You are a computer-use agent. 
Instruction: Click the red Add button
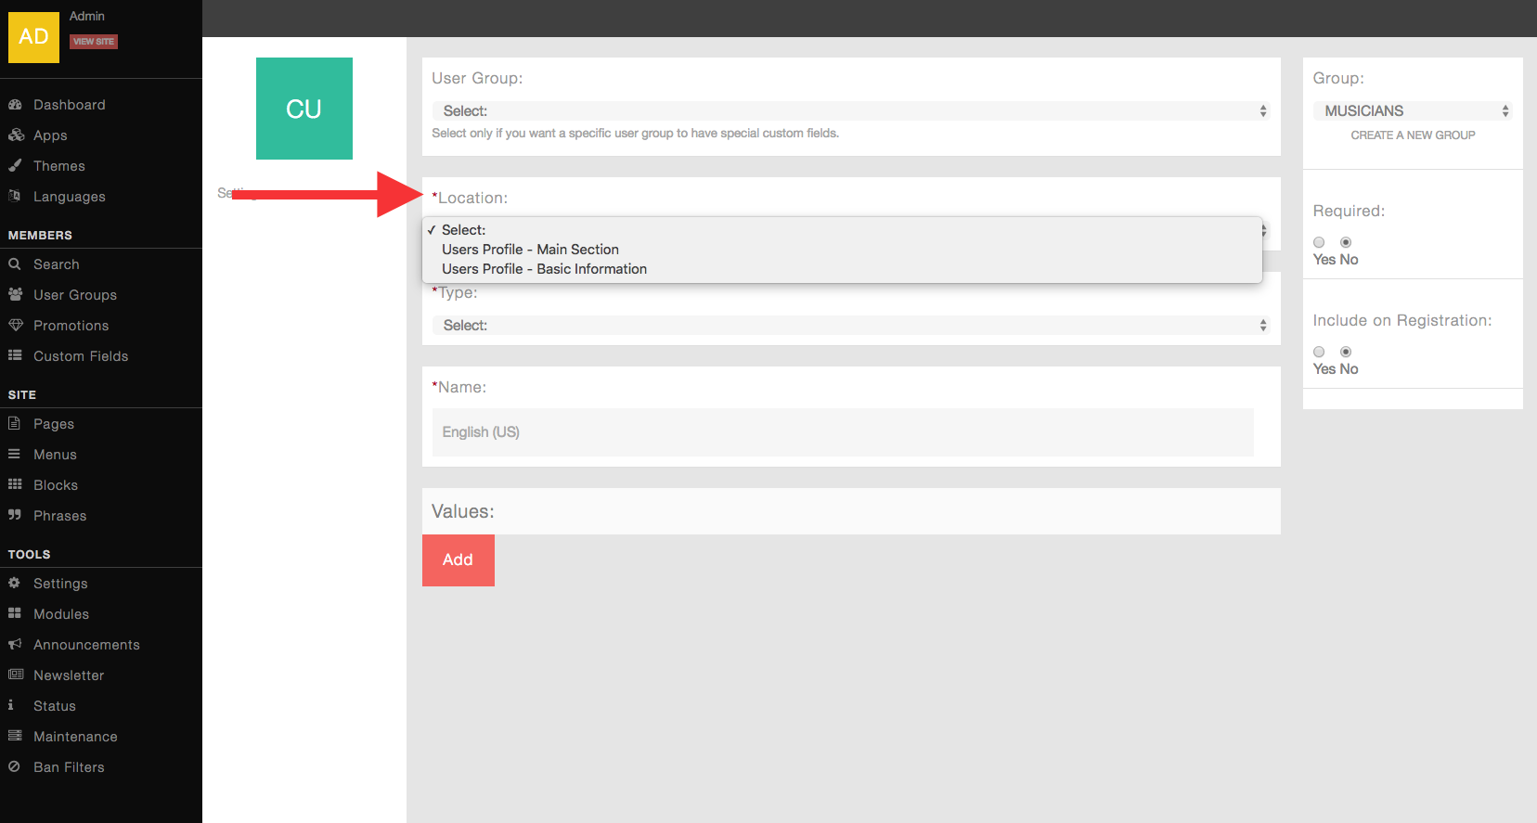click(459, 559)
